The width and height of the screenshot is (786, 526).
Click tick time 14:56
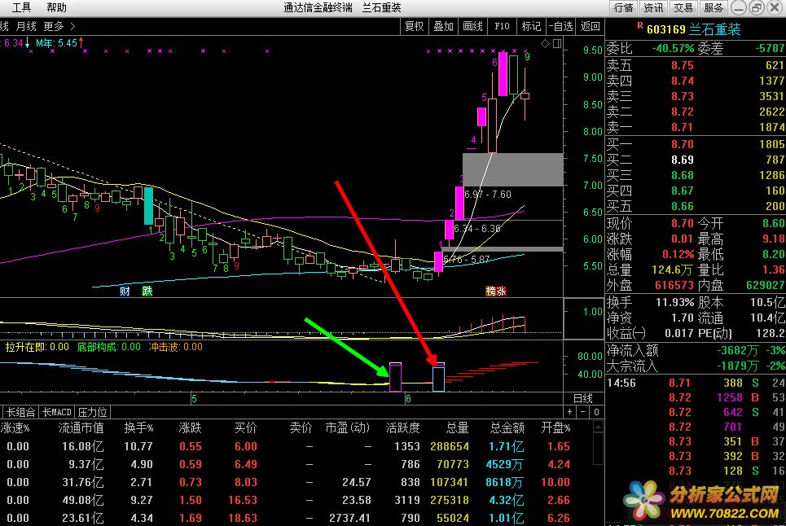621,384
